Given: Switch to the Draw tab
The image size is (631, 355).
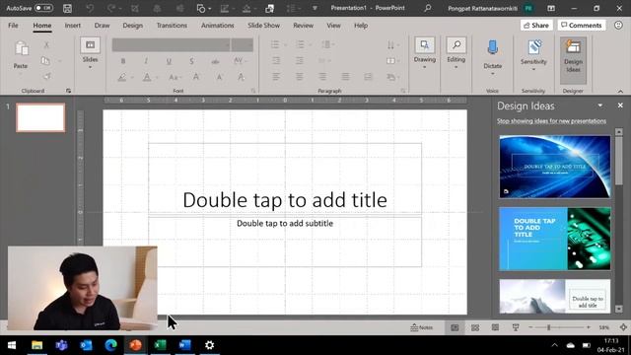Looking at the screenshot, I should pos(102,25).
